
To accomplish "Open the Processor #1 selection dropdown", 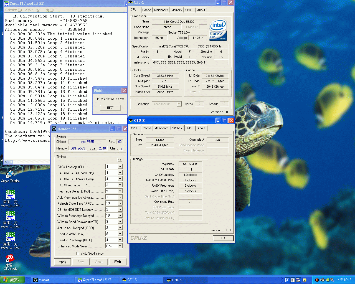I will click(179, 104).
